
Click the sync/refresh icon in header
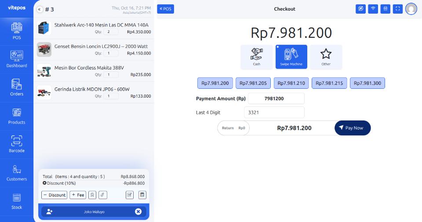point(360,9)
